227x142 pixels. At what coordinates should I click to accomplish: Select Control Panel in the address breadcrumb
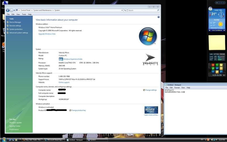point(26,10)
